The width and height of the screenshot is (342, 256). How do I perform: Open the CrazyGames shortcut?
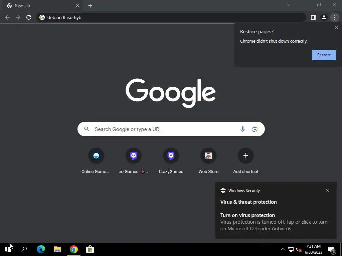pyautogui.click(x=171, y=161)
